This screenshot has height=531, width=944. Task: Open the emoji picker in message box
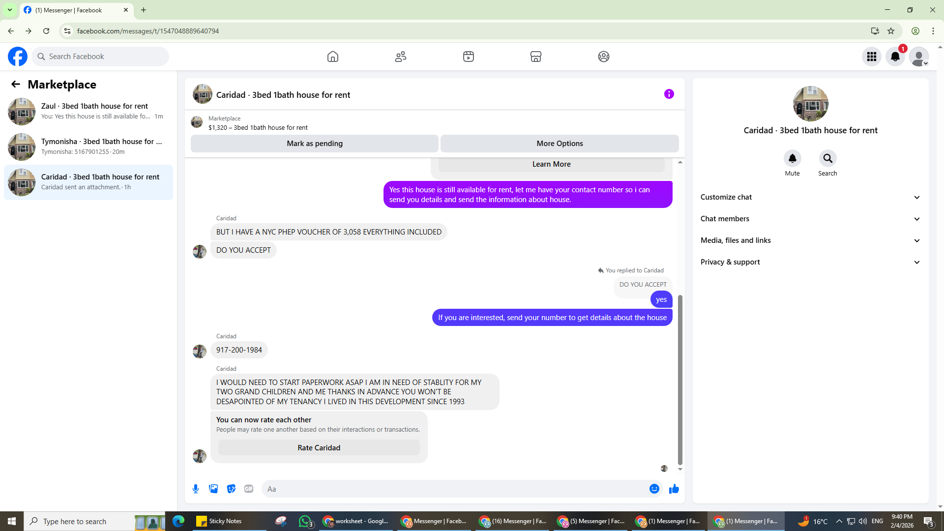(654, 489)
